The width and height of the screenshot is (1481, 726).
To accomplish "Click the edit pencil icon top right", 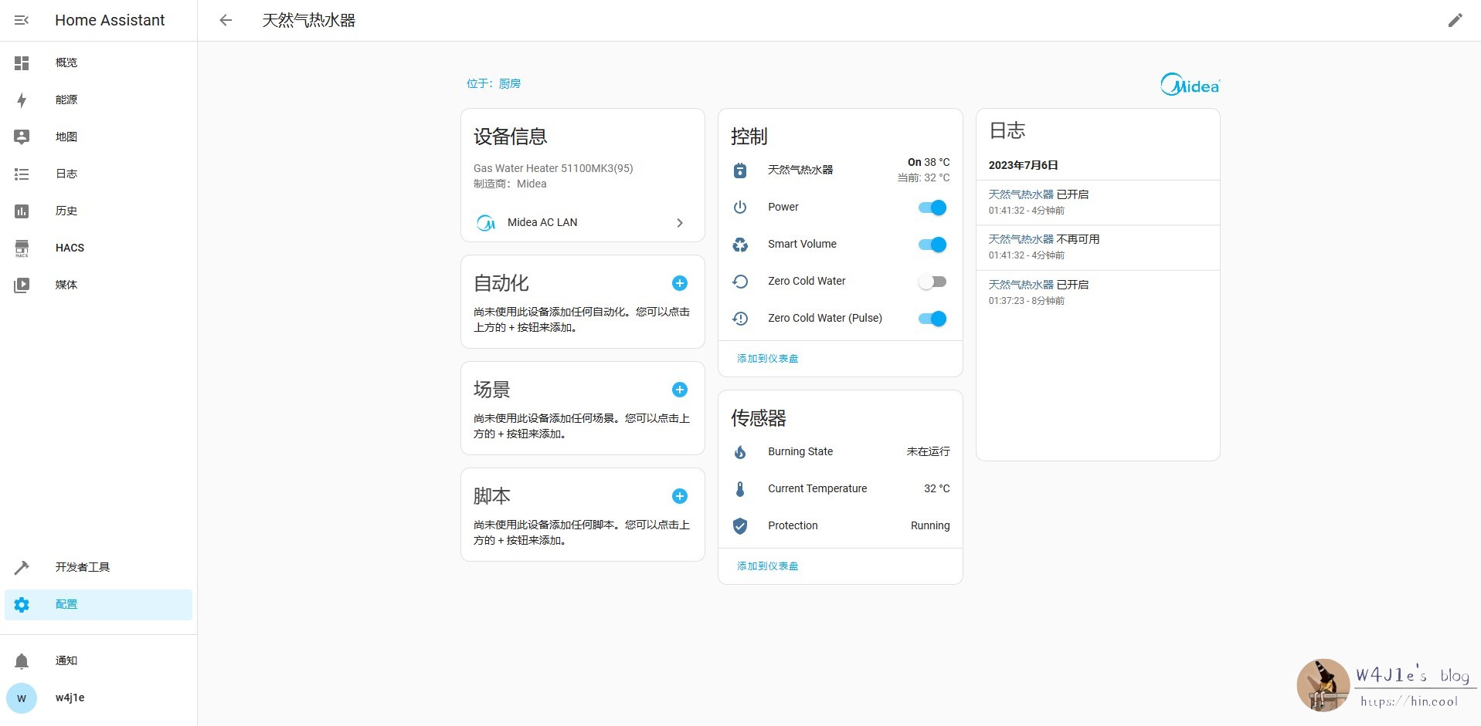I will click(1456, 19).
